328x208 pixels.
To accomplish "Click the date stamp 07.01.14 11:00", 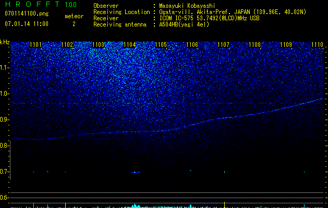I will (x=27, y=24).
